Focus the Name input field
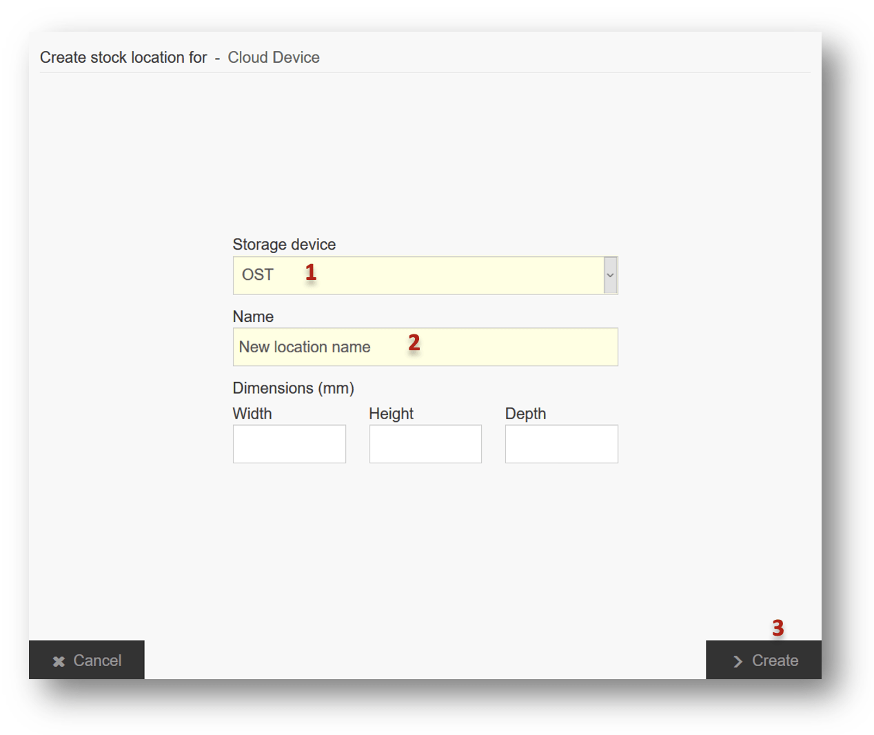Screen dimensions: 874x735 pos(425,347)
